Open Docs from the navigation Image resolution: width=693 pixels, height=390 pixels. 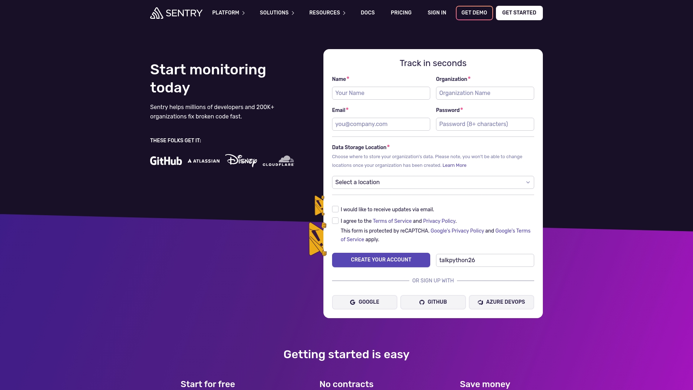(x=368, y=13)
